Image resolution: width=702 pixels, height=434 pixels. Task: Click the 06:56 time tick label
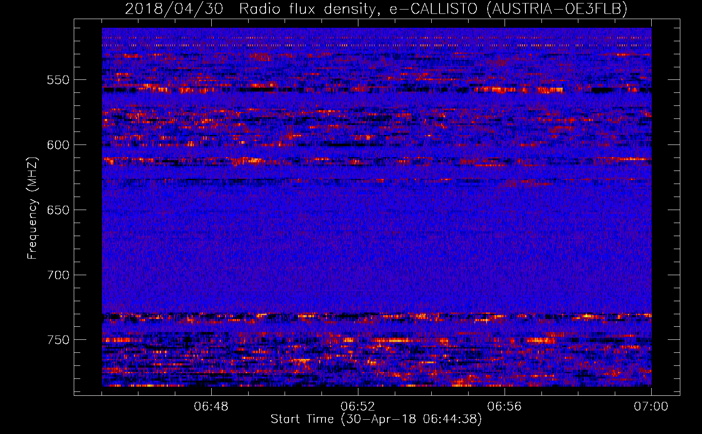[505, 407]
